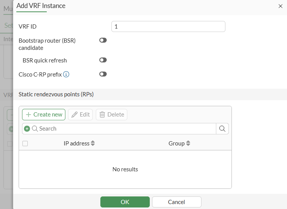
Task: Click the VRF ID input field
Action: coord(168,26)
